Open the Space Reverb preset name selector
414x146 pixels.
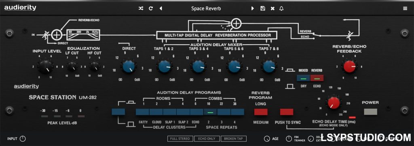[x=206, y=8]
